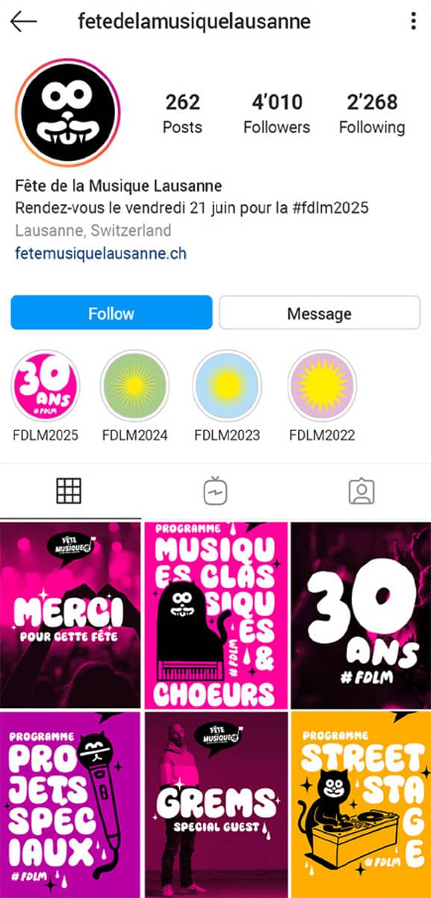Switch to the posts grid tab

tap(69, 491)
